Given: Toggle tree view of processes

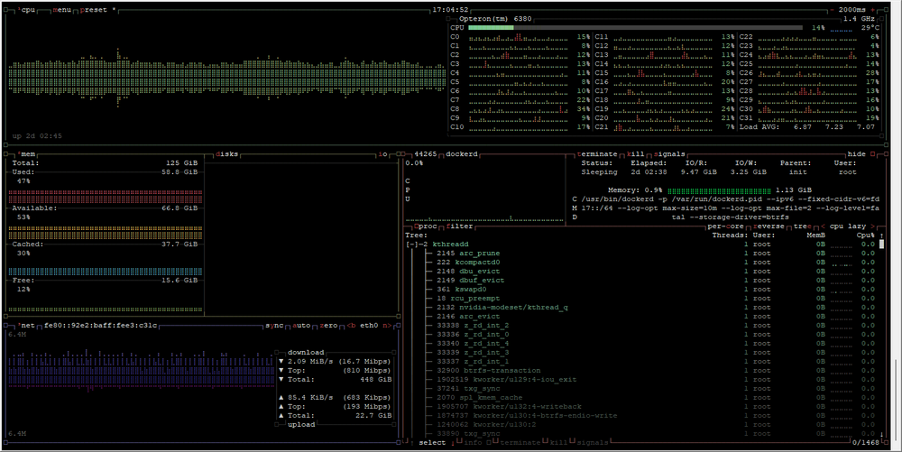Looking at the screenshot, I should point(803,226).
